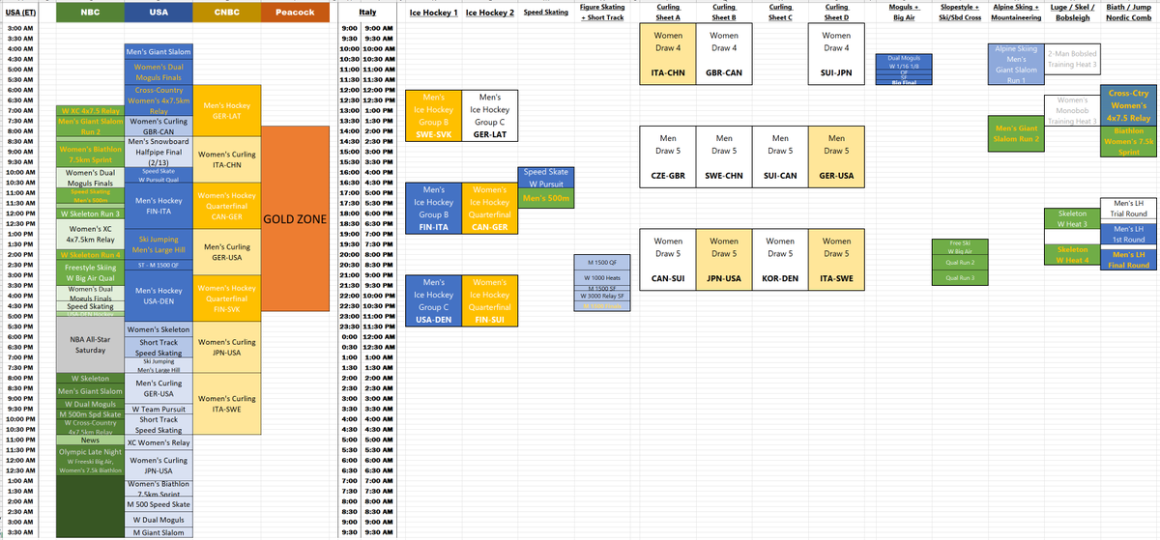
Task: Select NBC 'NBA All-Star Saturday' block
Action: click(x=90, y=345)
